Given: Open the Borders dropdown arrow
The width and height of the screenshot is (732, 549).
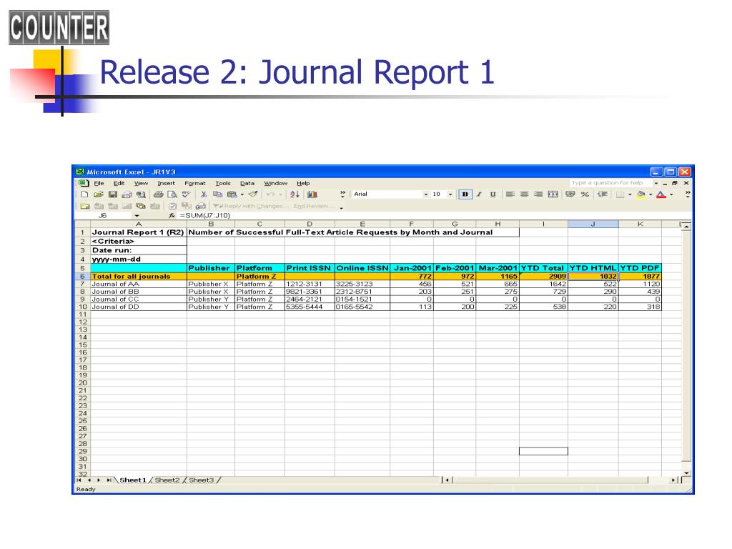Looking at the screenshot, I should click(x=630, y=194).
